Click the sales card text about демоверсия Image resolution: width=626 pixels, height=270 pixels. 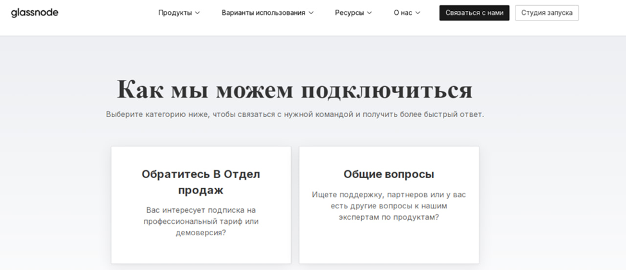click(201, 221)
